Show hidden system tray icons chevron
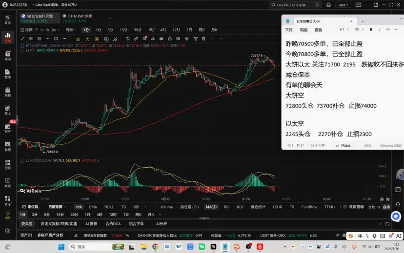 click(285, 247)
